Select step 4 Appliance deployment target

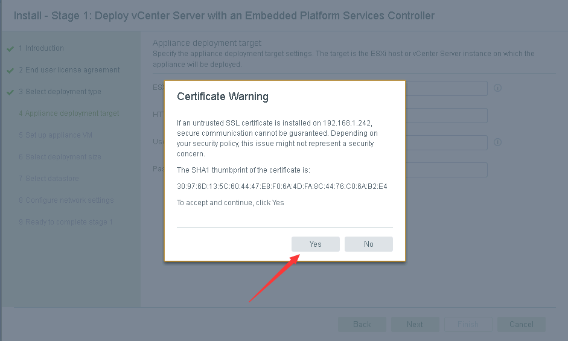(x=69, y=113)
